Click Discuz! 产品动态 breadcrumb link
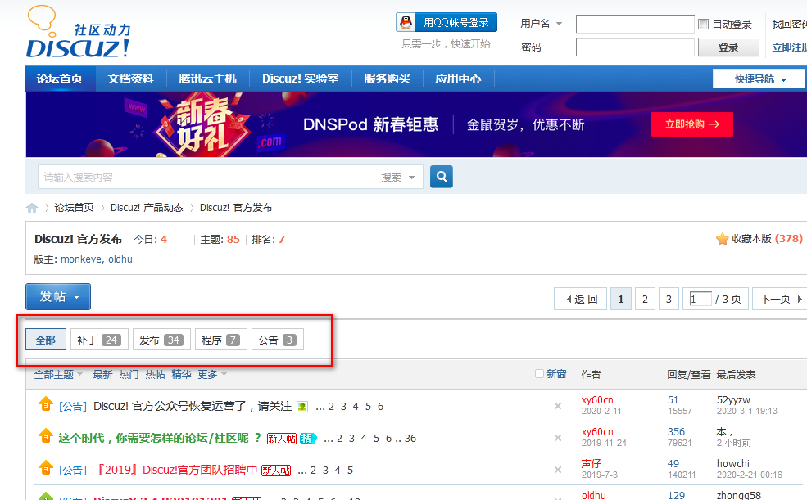Image resolution: width=807 pixels, height=500 pixels. (147, 208)
